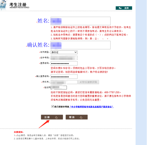Image resolution: width=147 pixels, height=145 pixels.
Task: Click the hand icon on 取消 button
Action: point(81,117)
